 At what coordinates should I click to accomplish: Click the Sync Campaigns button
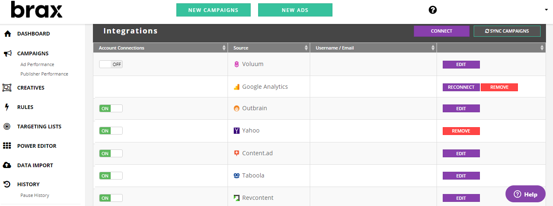(x=507, y=31)
